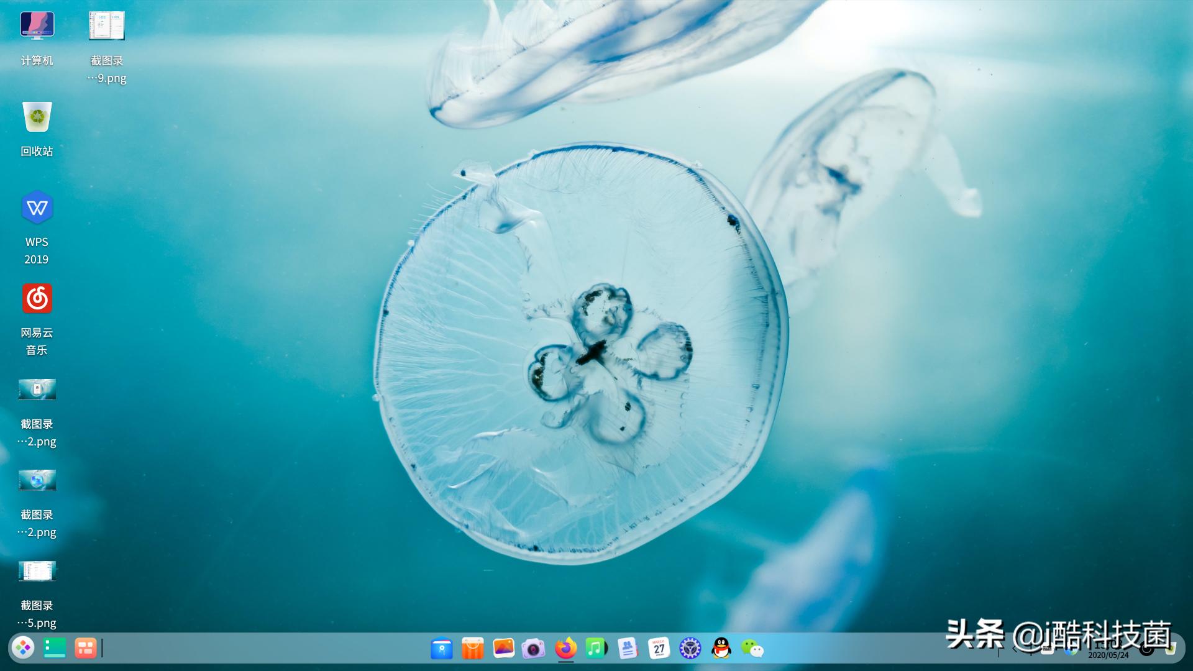Open the calendar icon showing 27
This screenshot has height=671, width=1193.
[659, 649]
